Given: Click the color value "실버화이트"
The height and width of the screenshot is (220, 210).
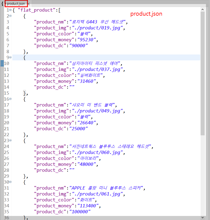Looking at the screenshot, I should coord(90,75).
